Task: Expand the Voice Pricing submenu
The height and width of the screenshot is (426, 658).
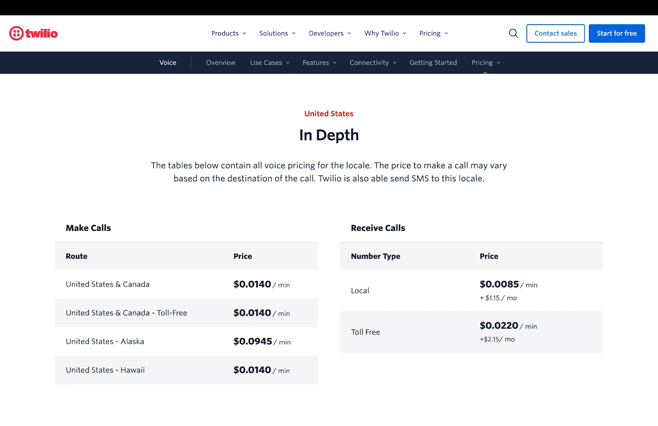Action: (486, 63)
